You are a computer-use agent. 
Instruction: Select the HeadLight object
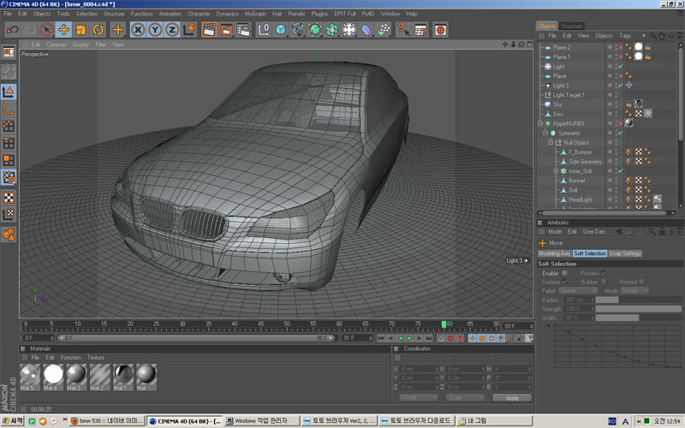pyautogui.click(x=581, y=199)
